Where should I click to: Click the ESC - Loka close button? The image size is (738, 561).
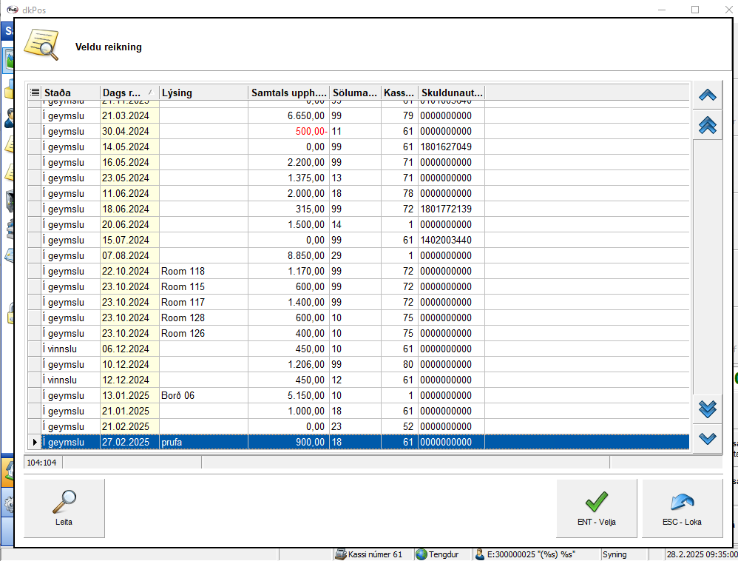tap(682, 507)
